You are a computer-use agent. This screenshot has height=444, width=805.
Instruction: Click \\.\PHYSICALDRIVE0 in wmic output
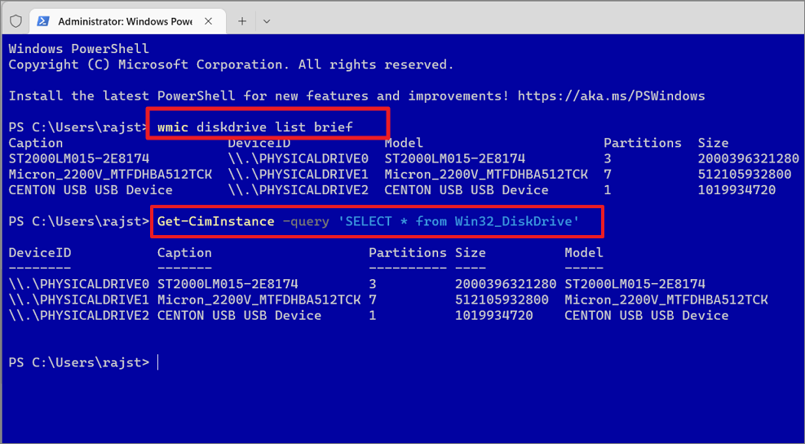[x=299, y=158]
